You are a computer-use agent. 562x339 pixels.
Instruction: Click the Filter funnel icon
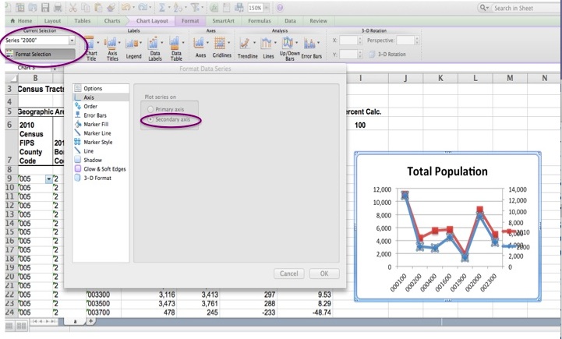[x=195, y=7]
